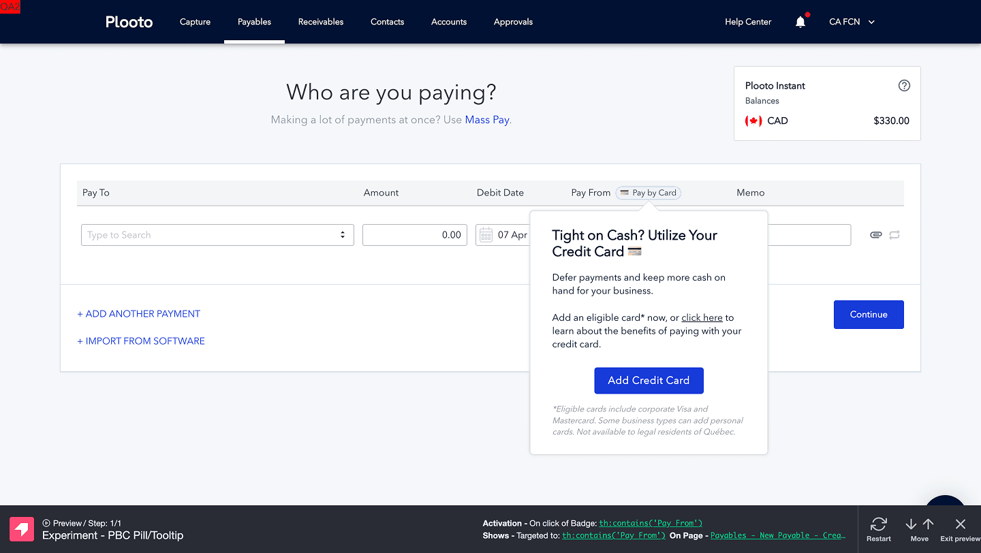Click + IMPORT FROM SOFTWARE
Image resolution: width=981 pixels, height=553 pixels.
pos(141,341)
